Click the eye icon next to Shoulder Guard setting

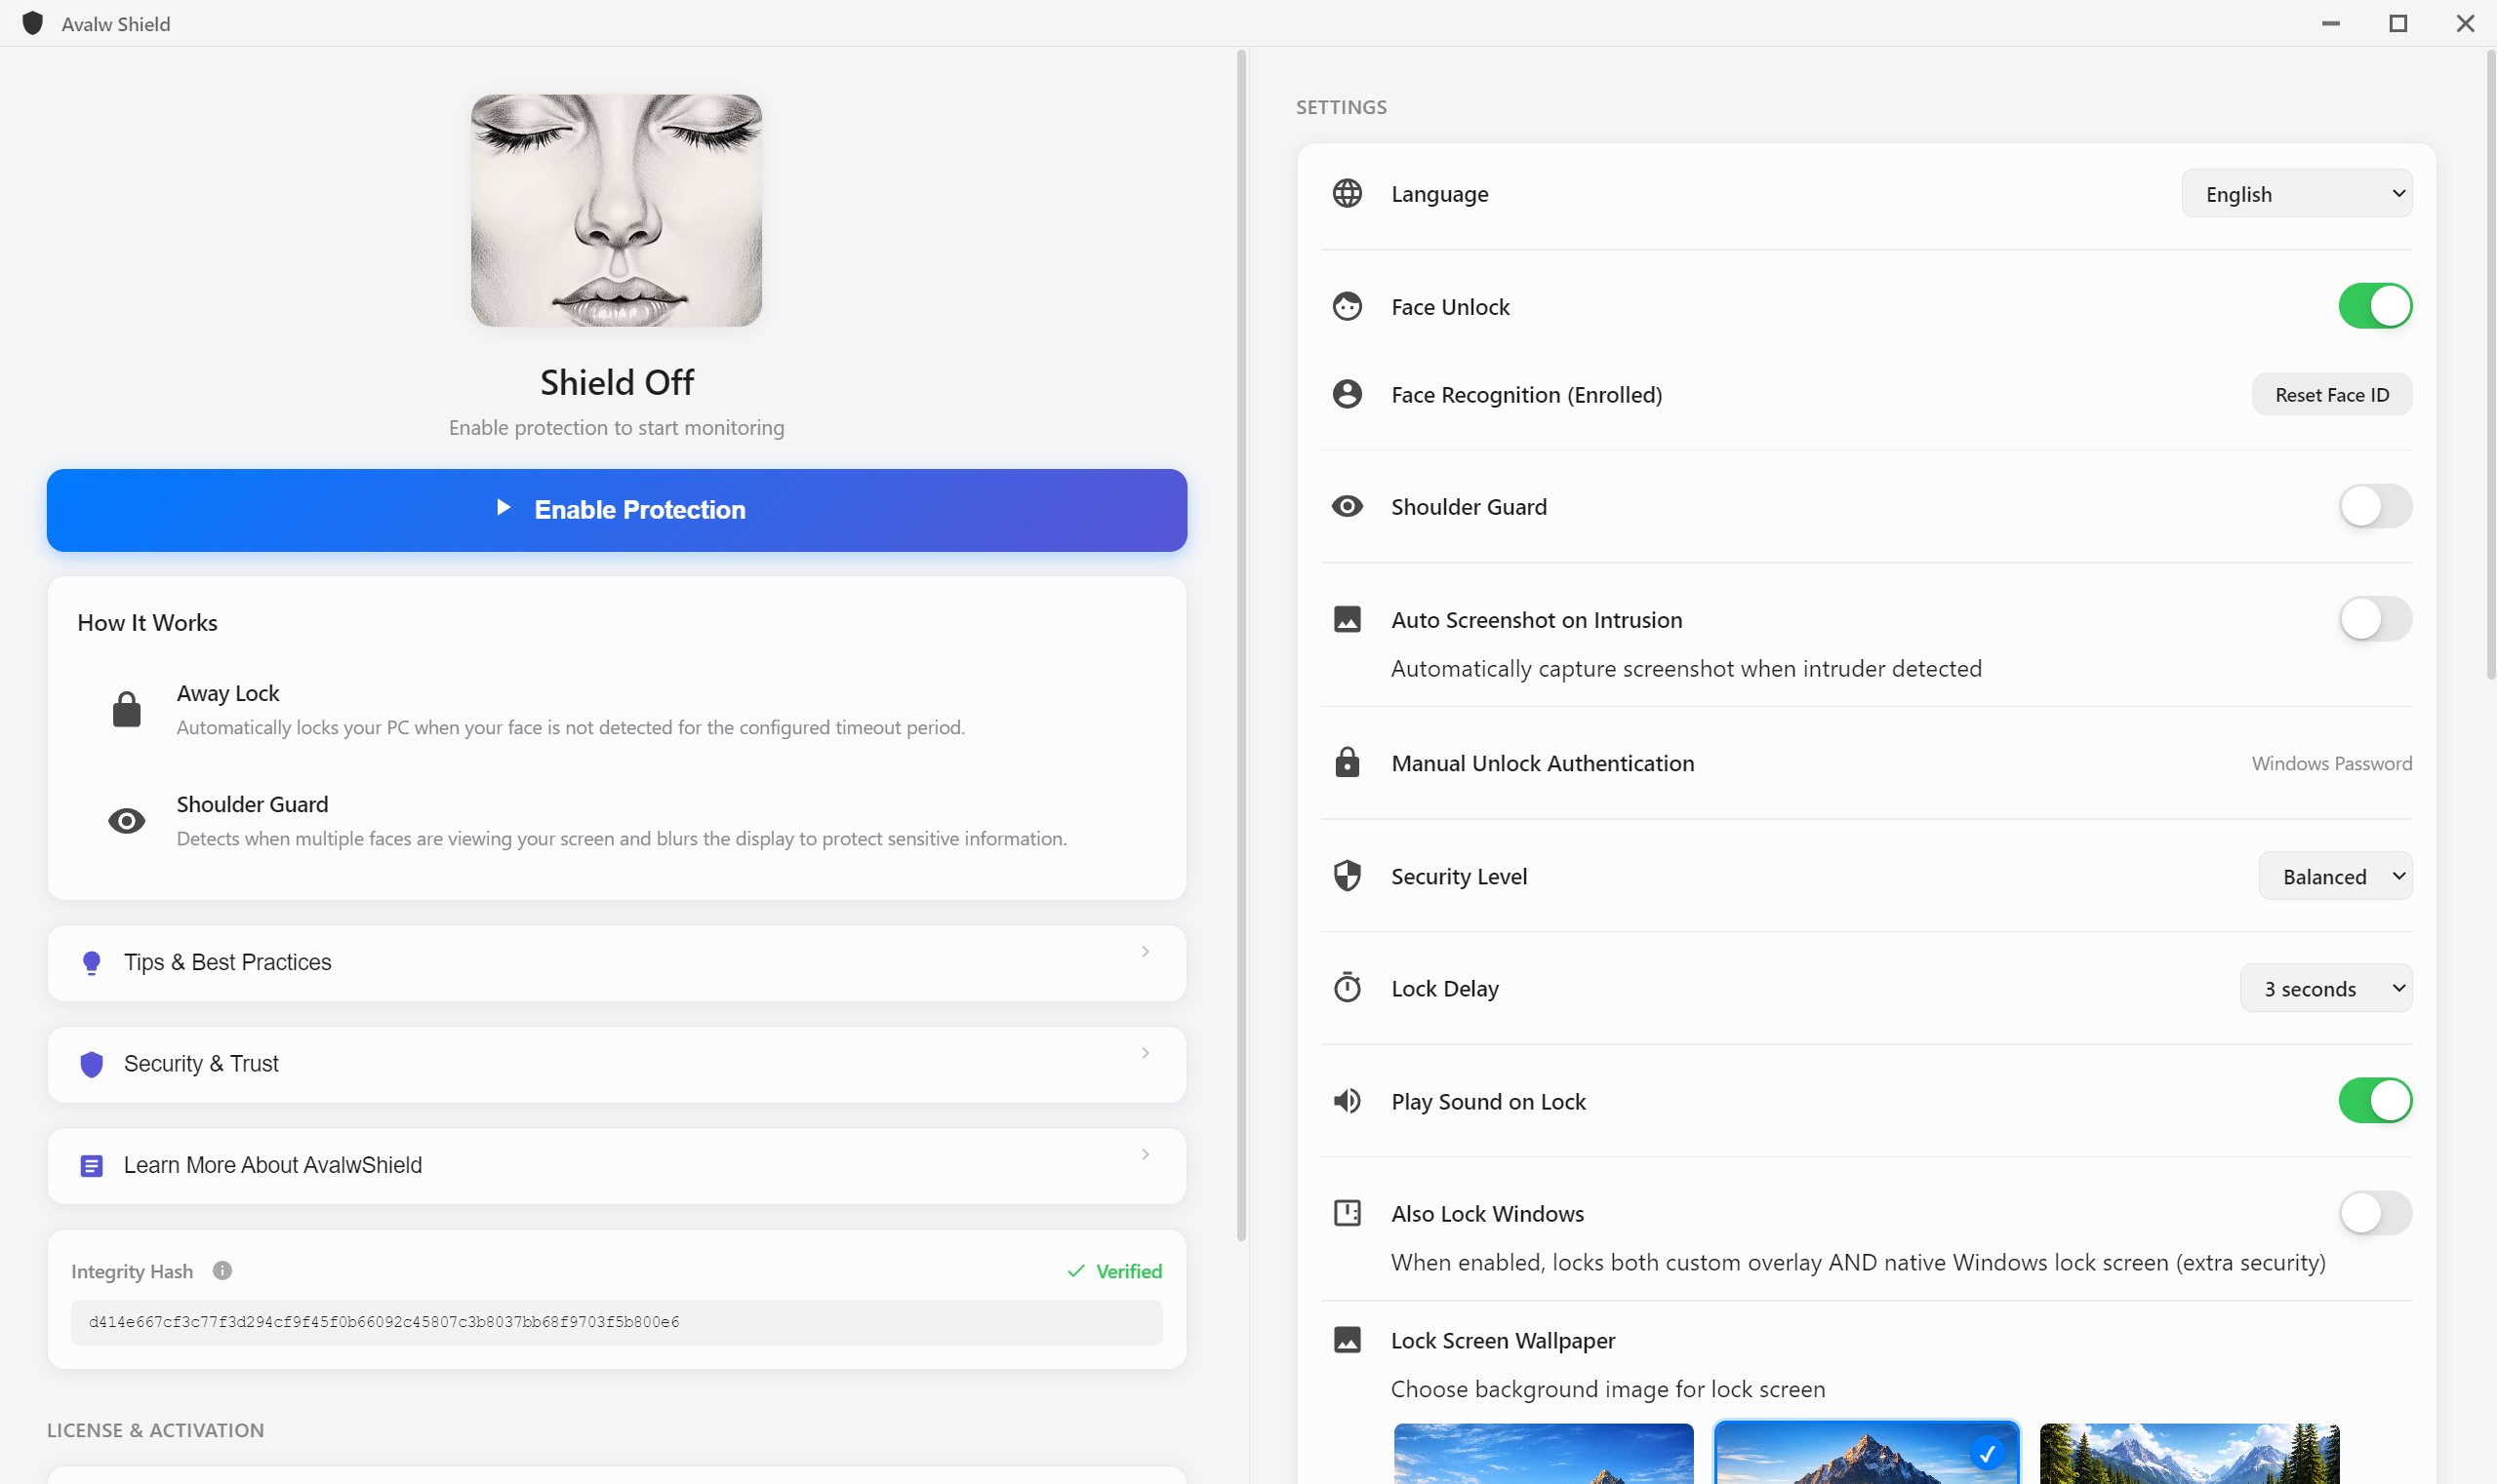pos(1348,506)
